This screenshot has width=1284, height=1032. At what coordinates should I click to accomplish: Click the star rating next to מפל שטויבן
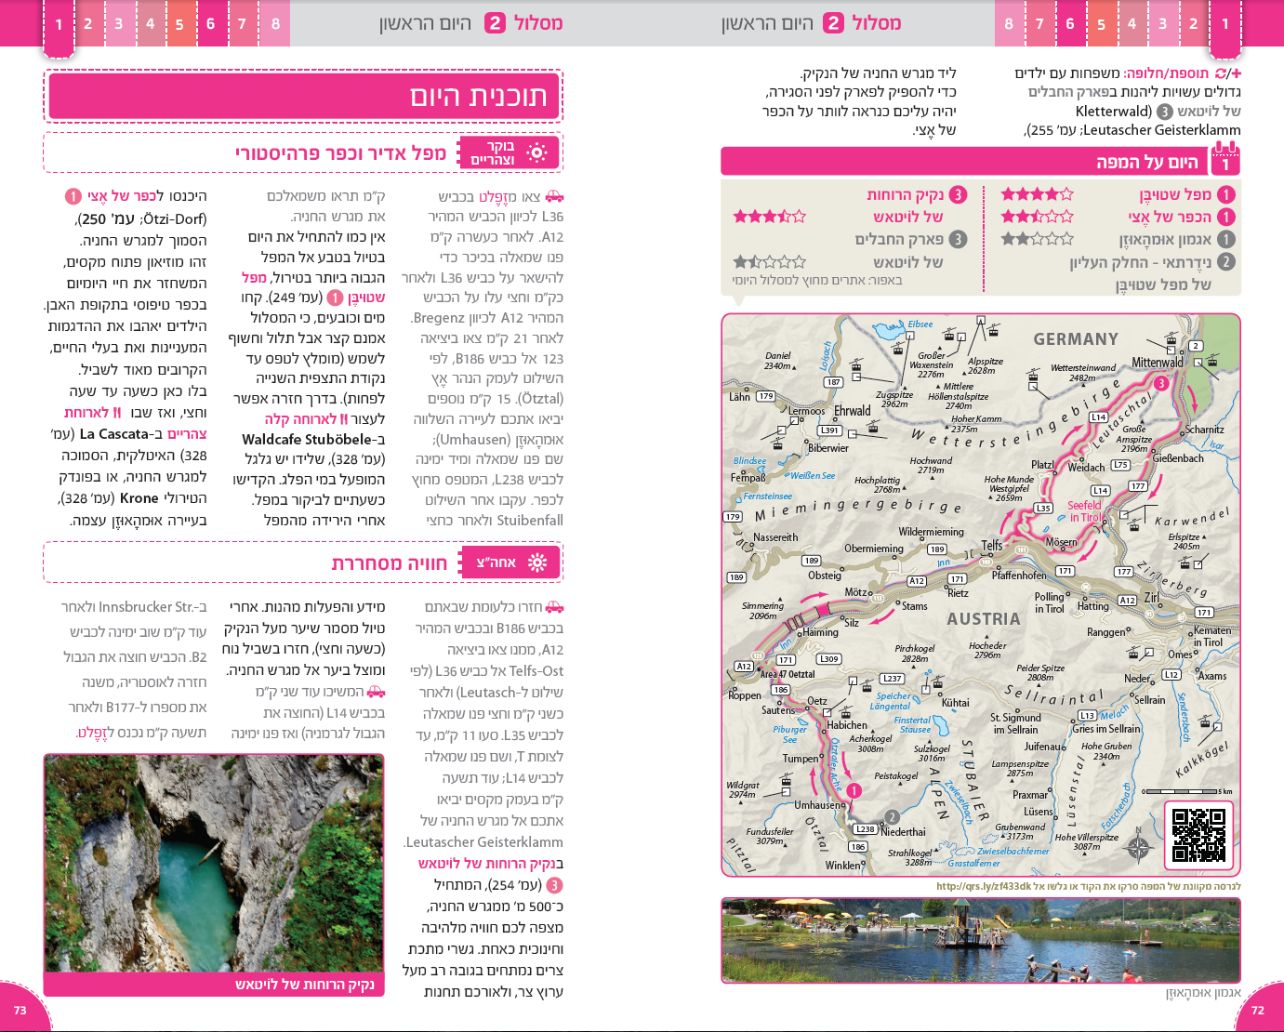click(x=1037, y=194)
